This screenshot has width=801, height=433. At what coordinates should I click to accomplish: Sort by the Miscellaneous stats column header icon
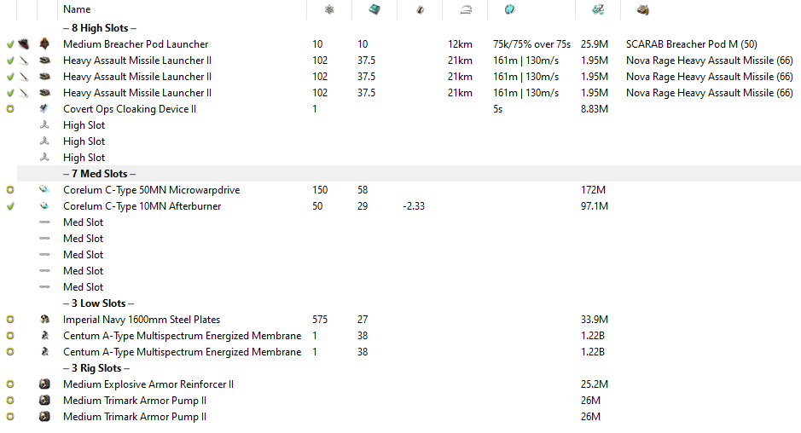tap(510, 9)
